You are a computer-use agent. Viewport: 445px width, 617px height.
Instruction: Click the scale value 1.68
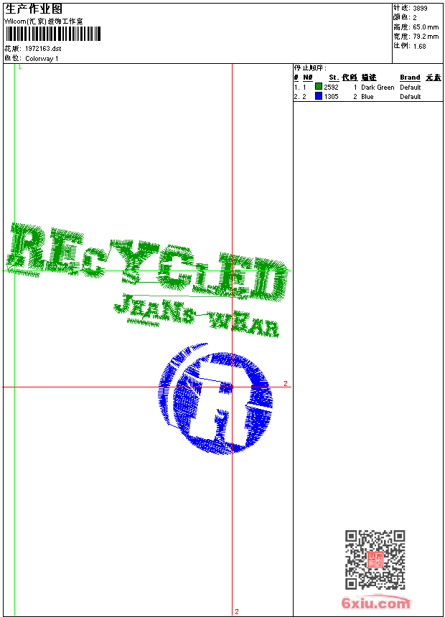[x=419, y=46]
